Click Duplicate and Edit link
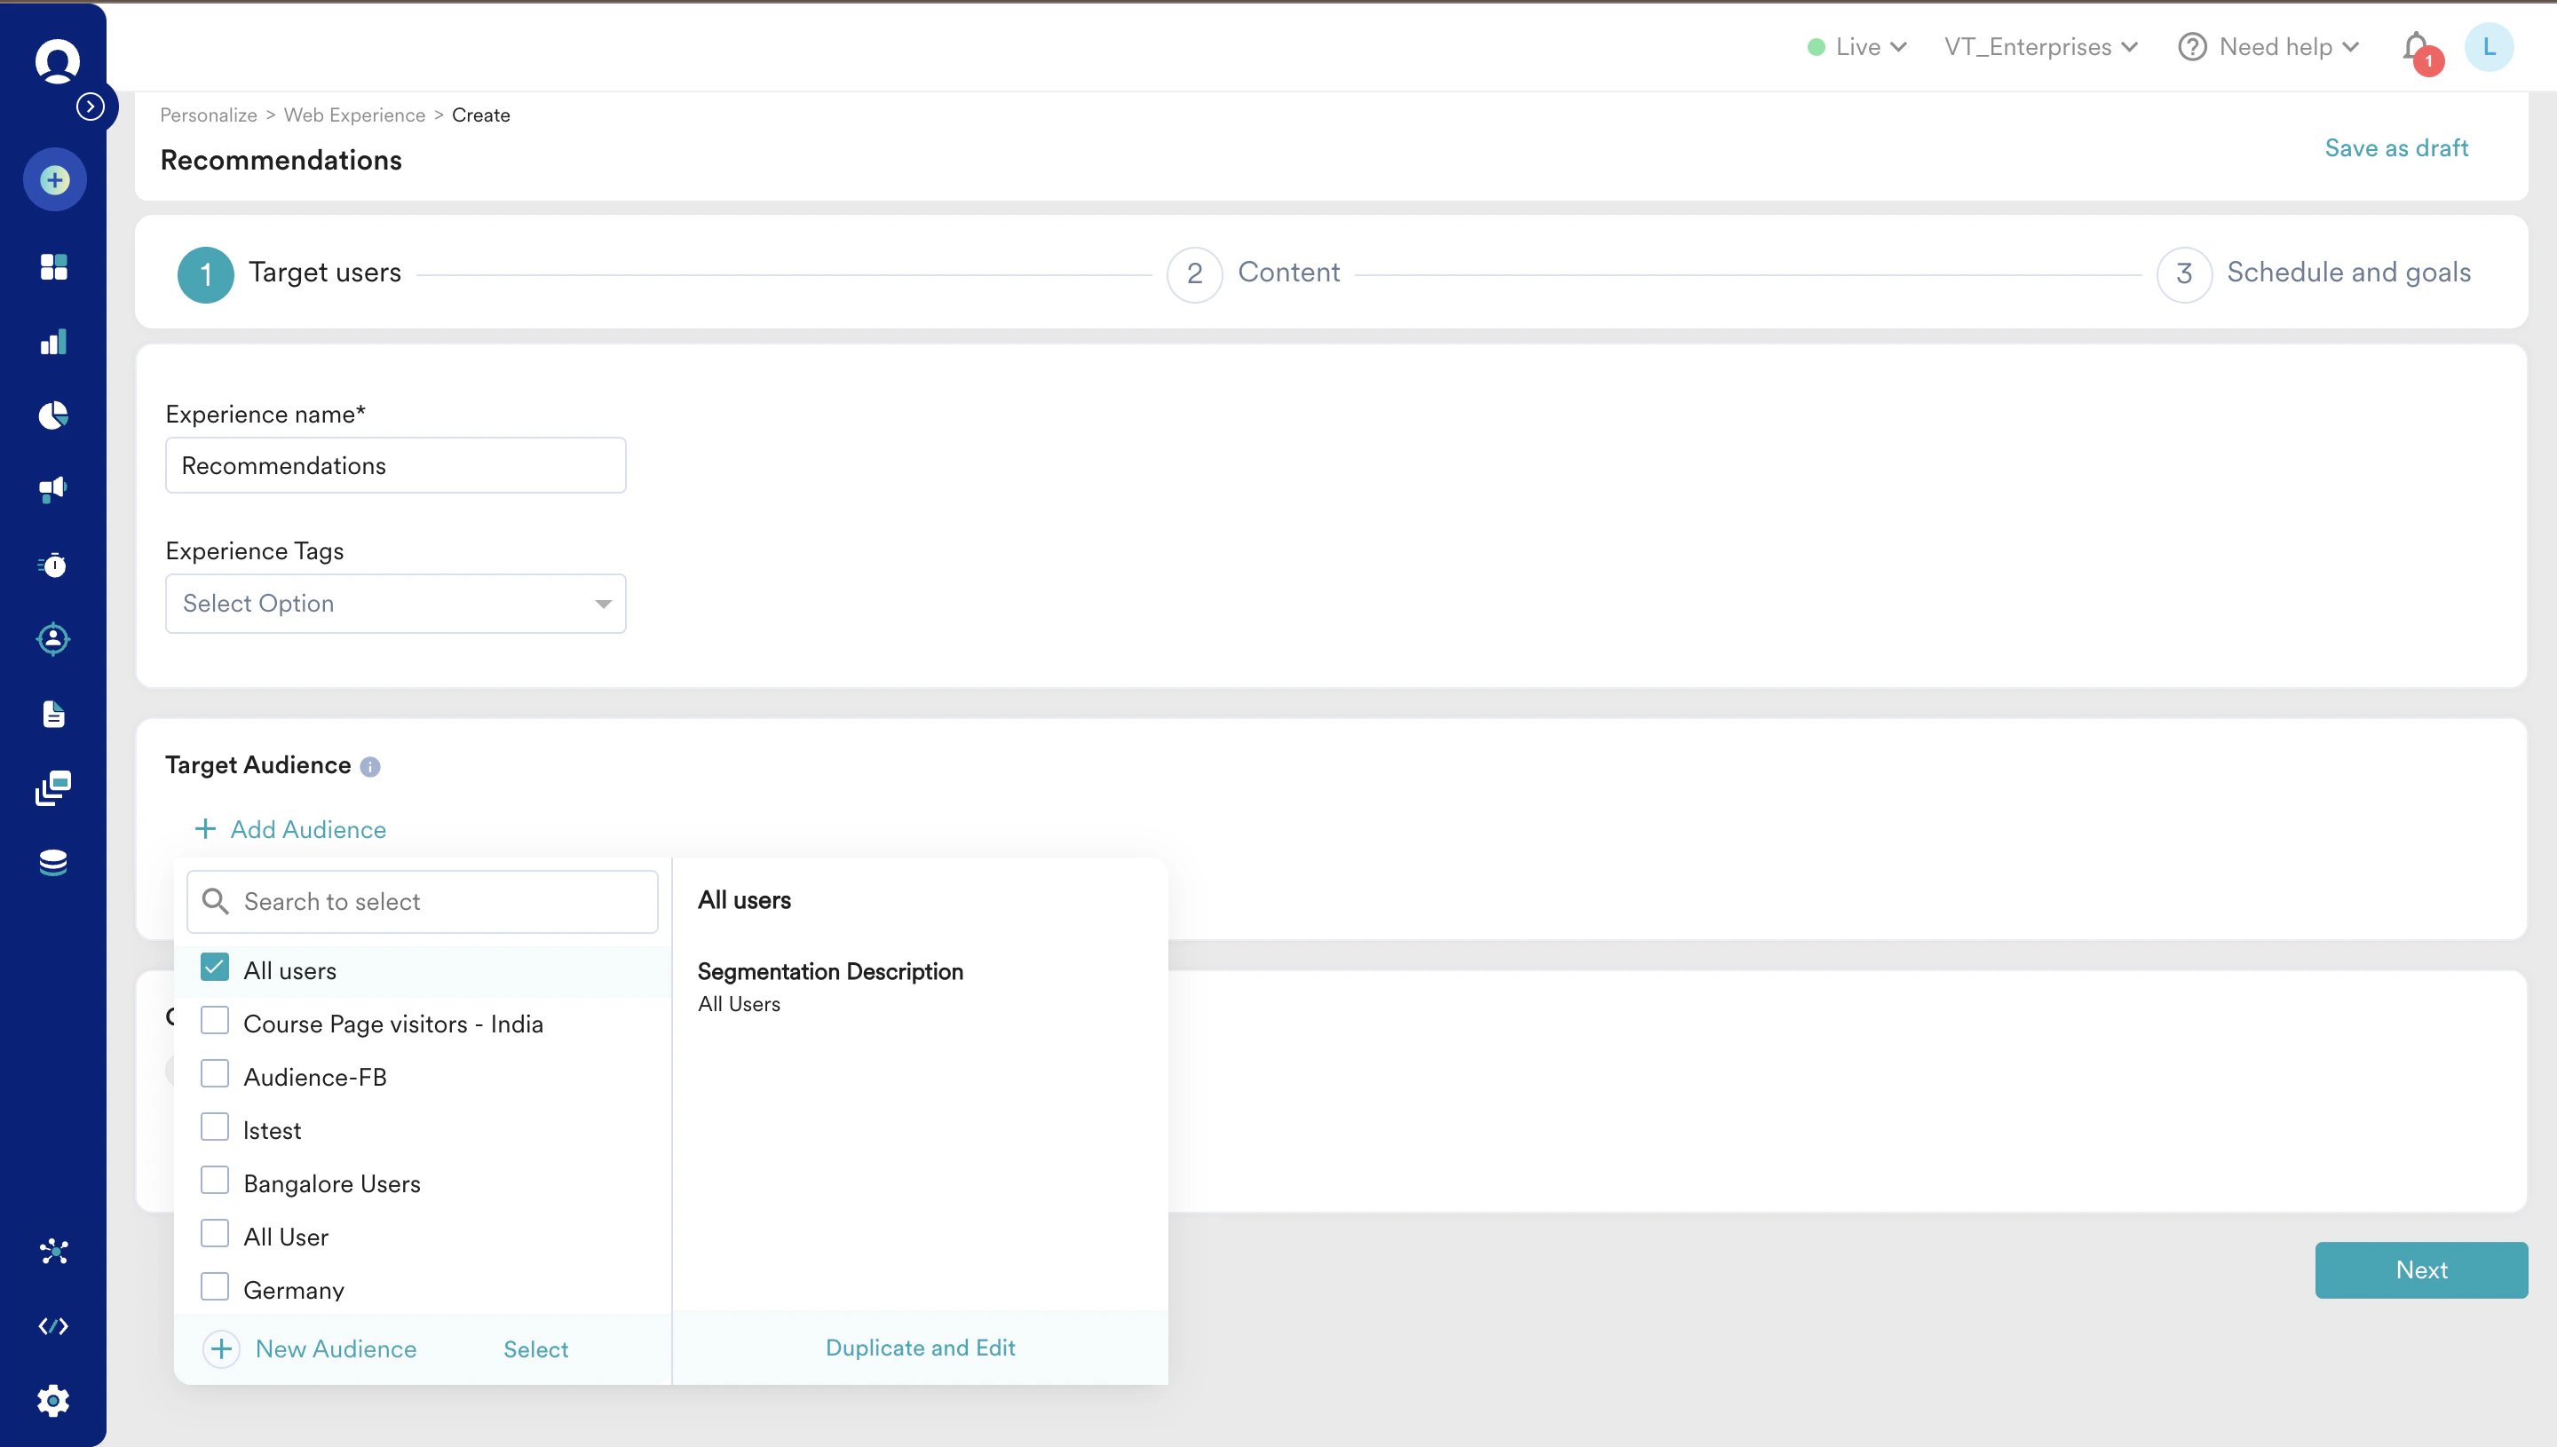The width and height of the screenshot is (2557, 1447). tap(920, 1348)
